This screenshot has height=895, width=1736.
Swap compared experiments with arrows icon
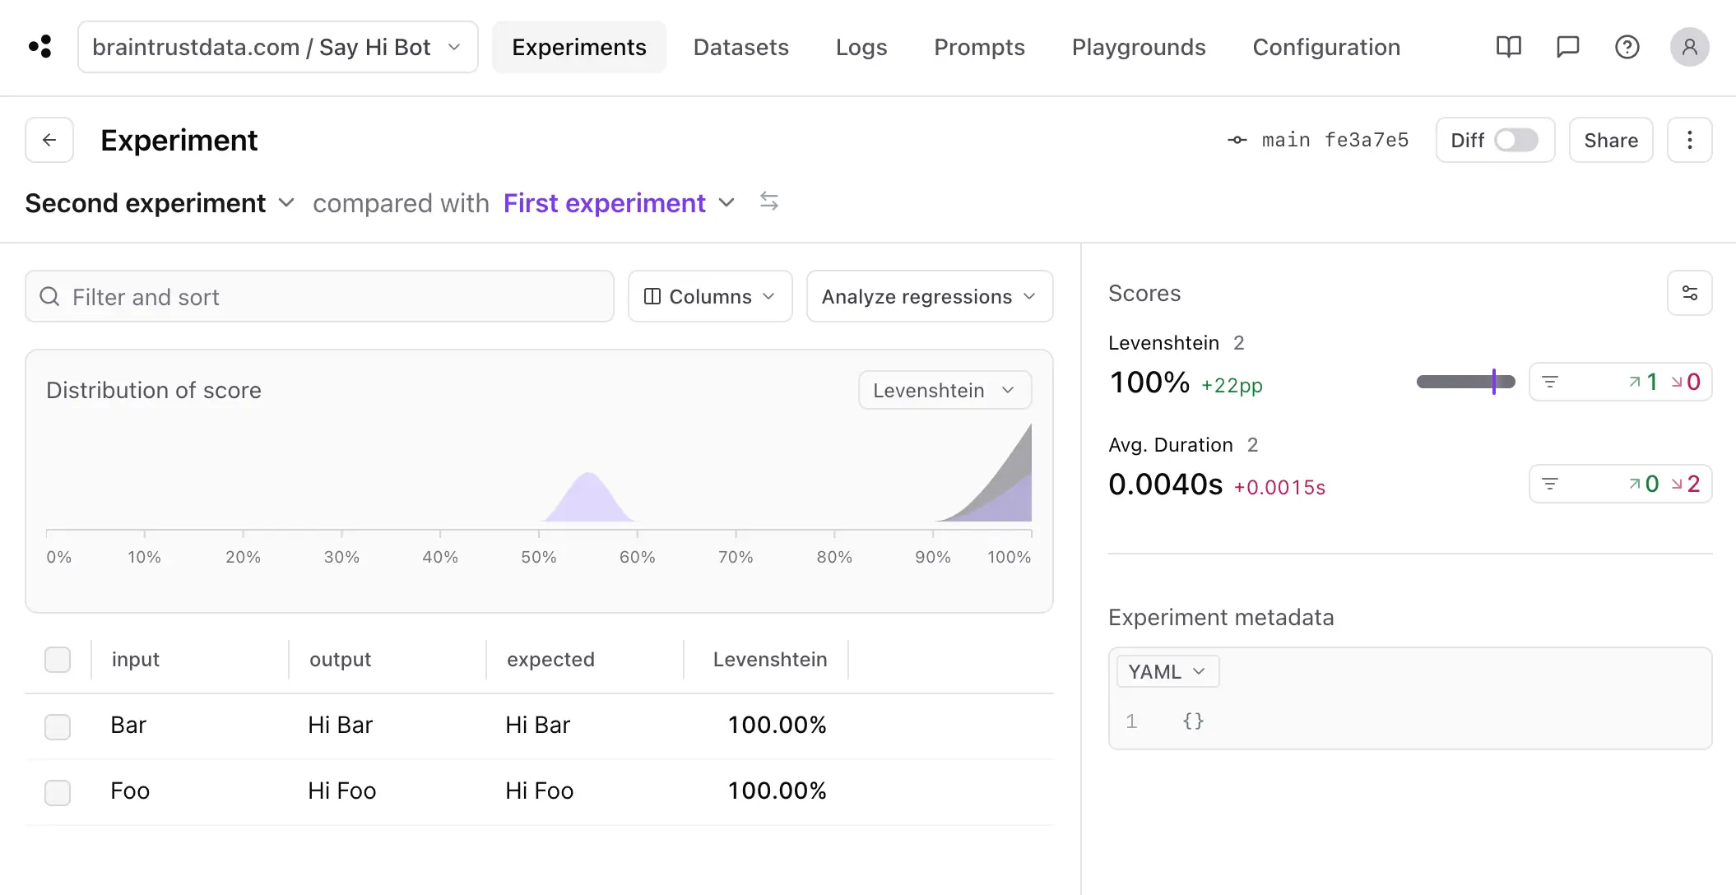768,202
